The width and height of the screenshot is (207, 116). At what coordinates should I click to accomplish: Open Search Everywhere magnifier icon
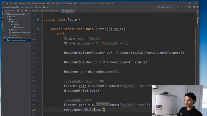(x=197, y=7)
